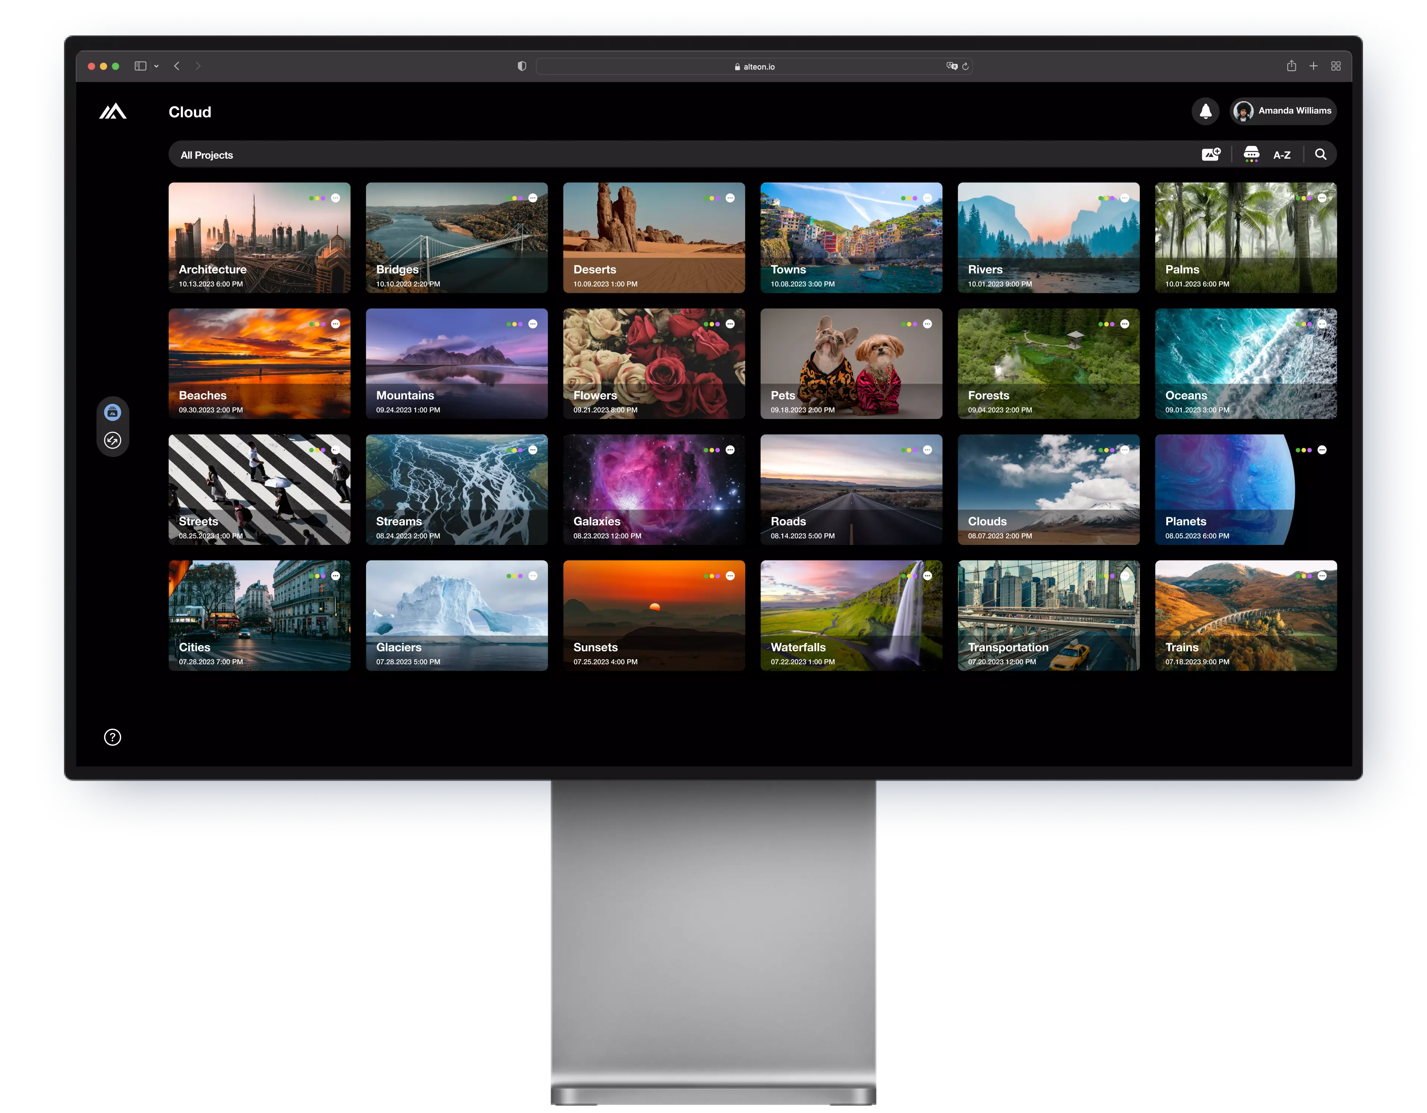Click Safari's share icon

pos(1291,66)
